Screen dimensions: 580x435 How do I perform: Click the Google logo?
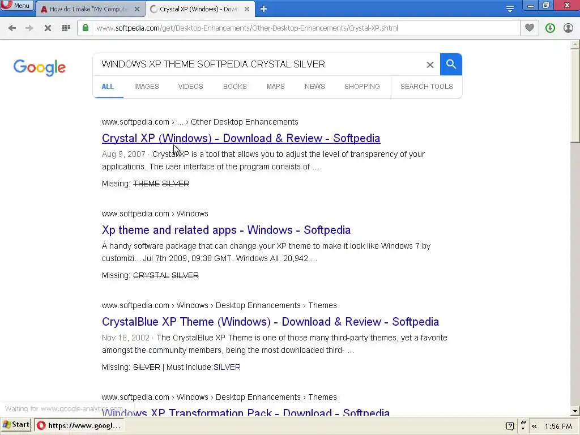point(40,68)
